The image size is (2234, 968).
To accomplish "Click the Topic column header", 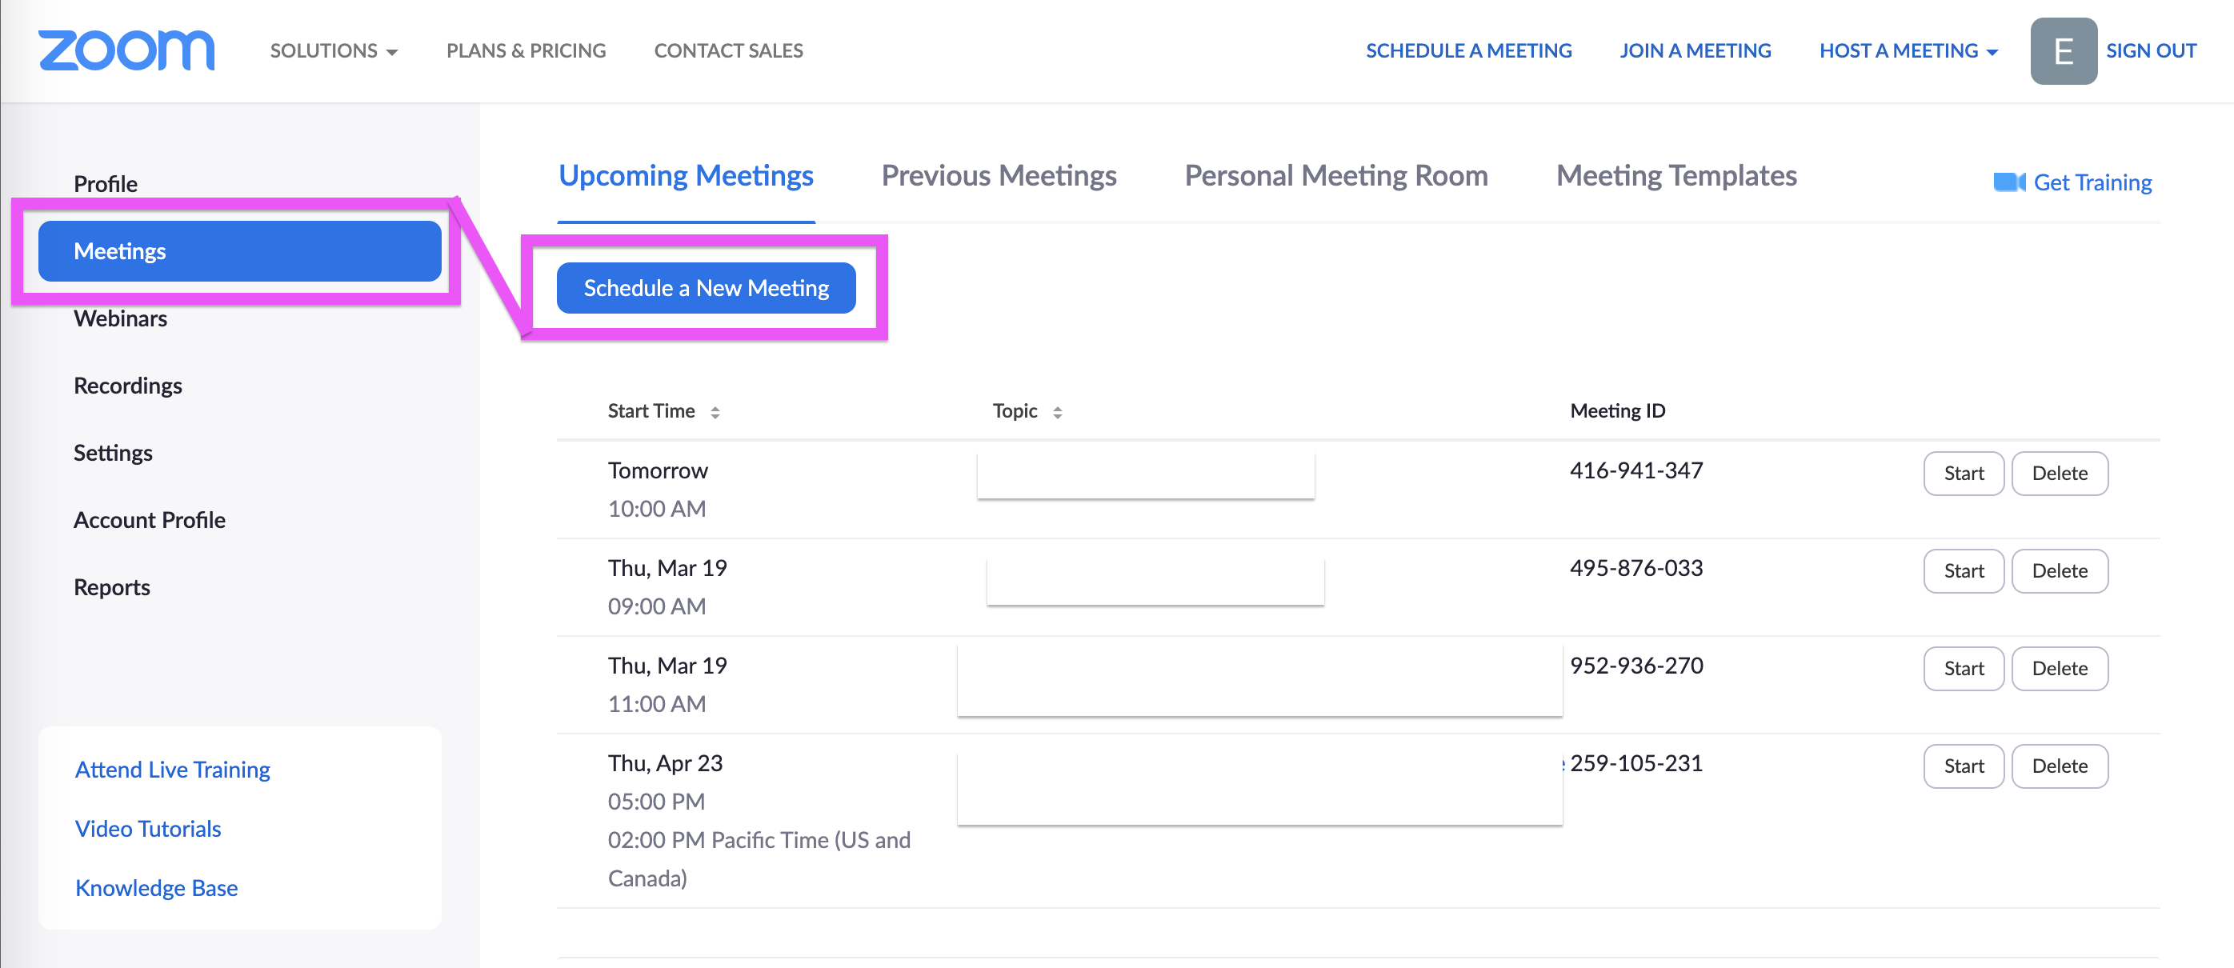I will (1015, 411).
